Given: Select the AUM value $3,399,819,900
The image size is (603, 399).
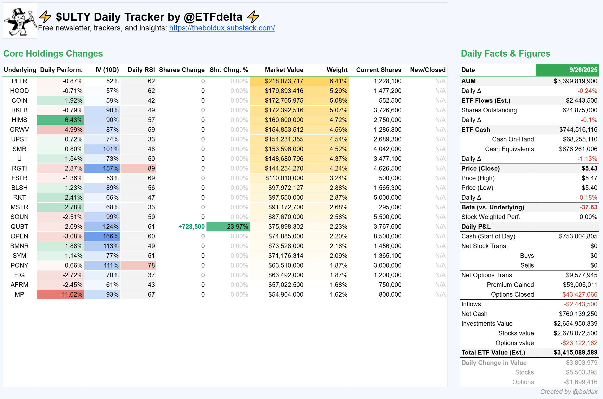Looking at the screenshot, I should tap(575, 81).
